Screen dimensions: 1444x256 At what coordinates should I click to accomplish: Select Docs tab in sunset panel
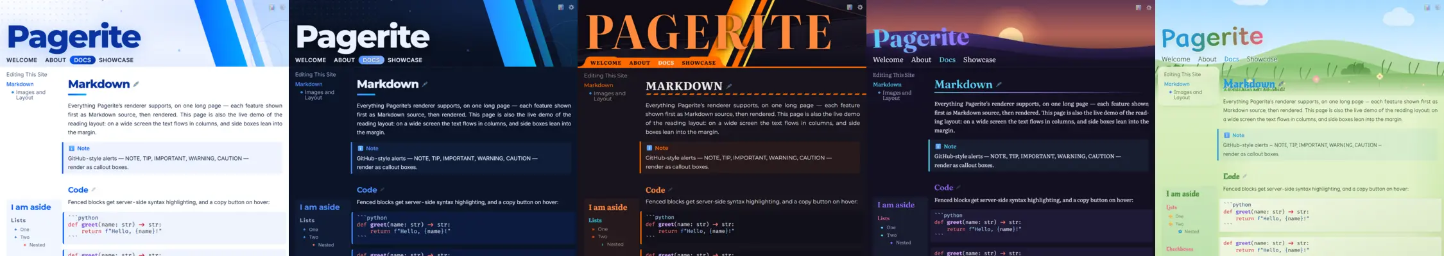947,60
